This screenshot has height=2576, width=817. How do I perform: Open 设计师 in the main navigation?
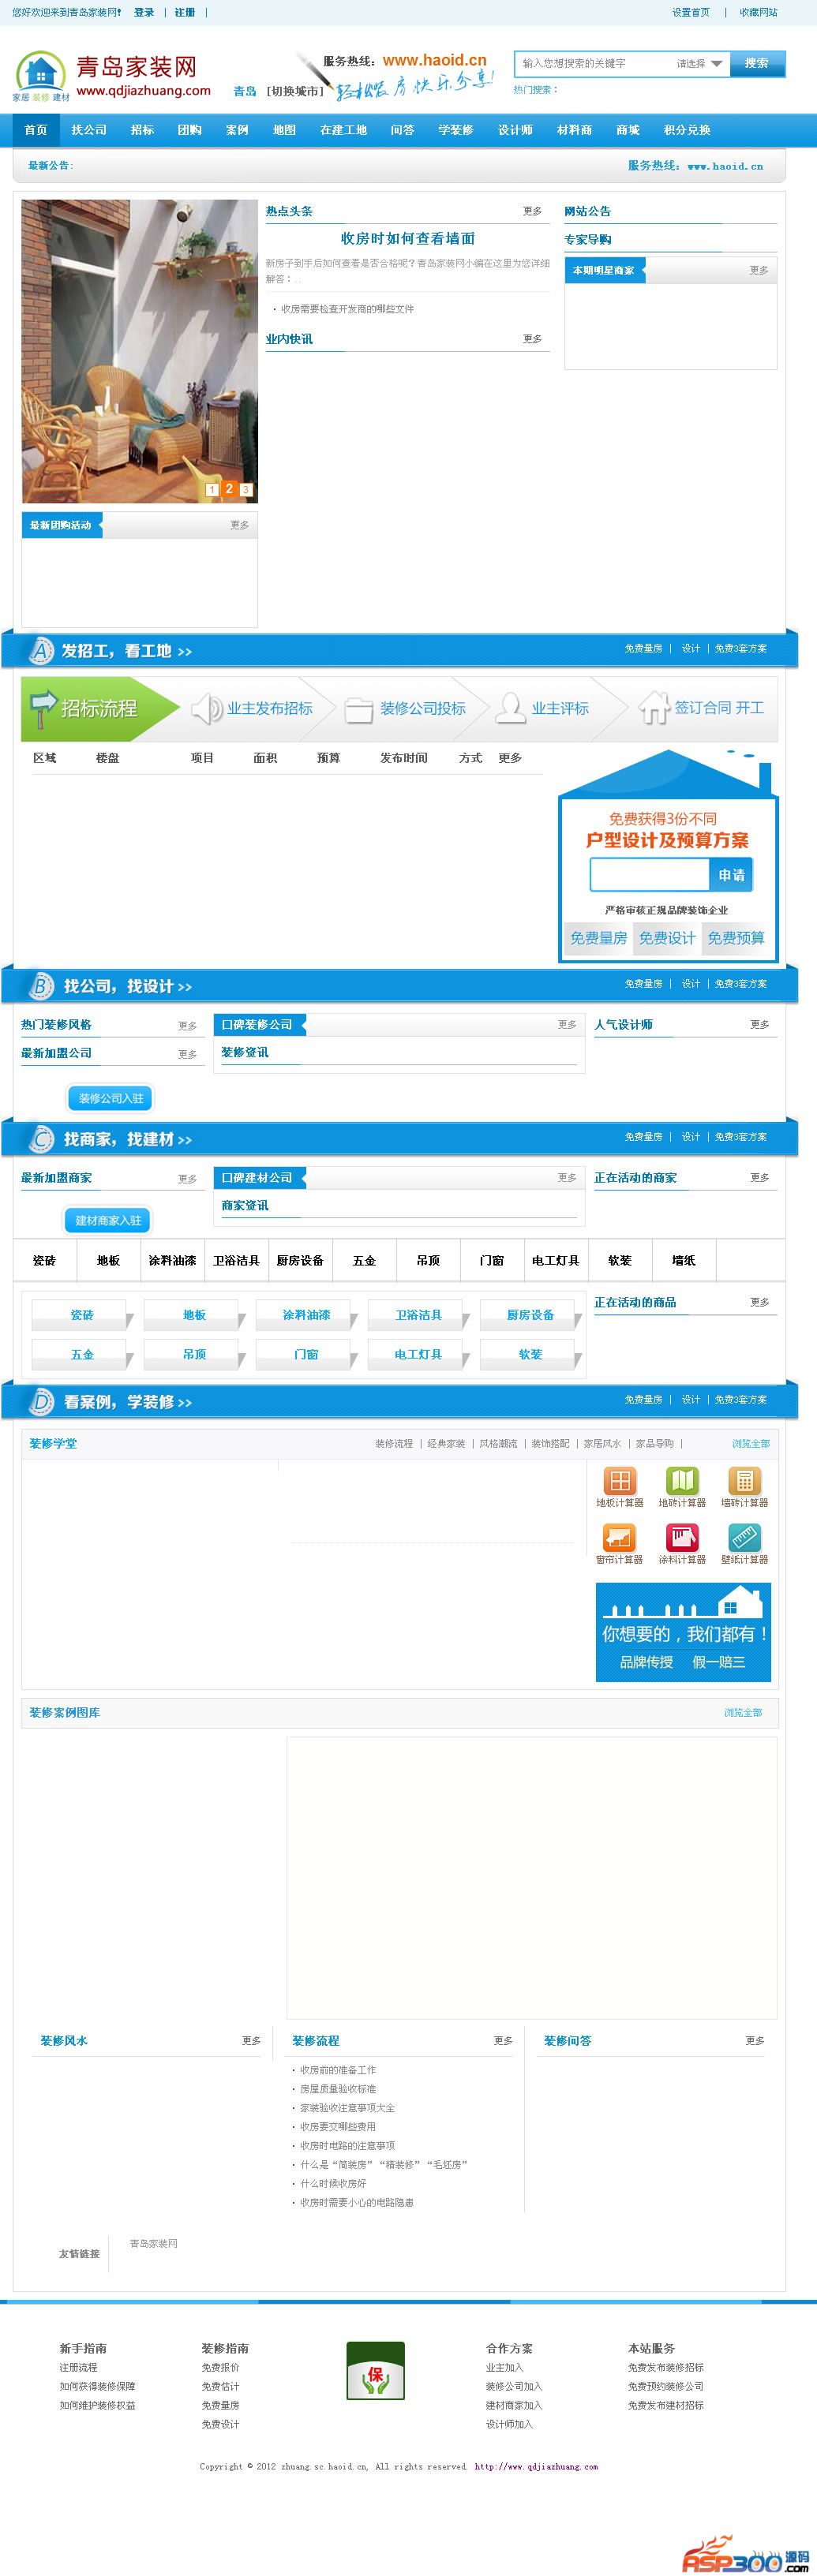tap(515, 130)
